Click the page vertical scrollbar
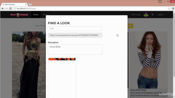The width and height of the screenshot is (175, 98). [174, 45]
